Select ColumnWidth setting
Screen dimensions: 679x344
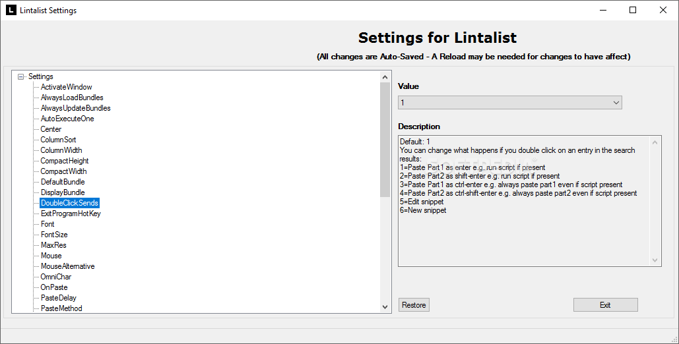click(x=61, y=150)
